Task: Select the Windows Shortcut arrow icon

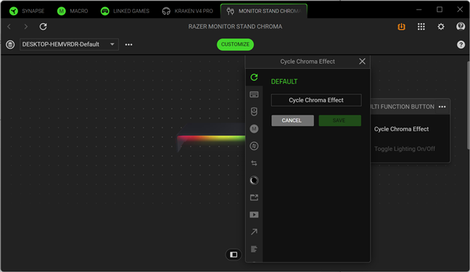Action: [254, 232]
